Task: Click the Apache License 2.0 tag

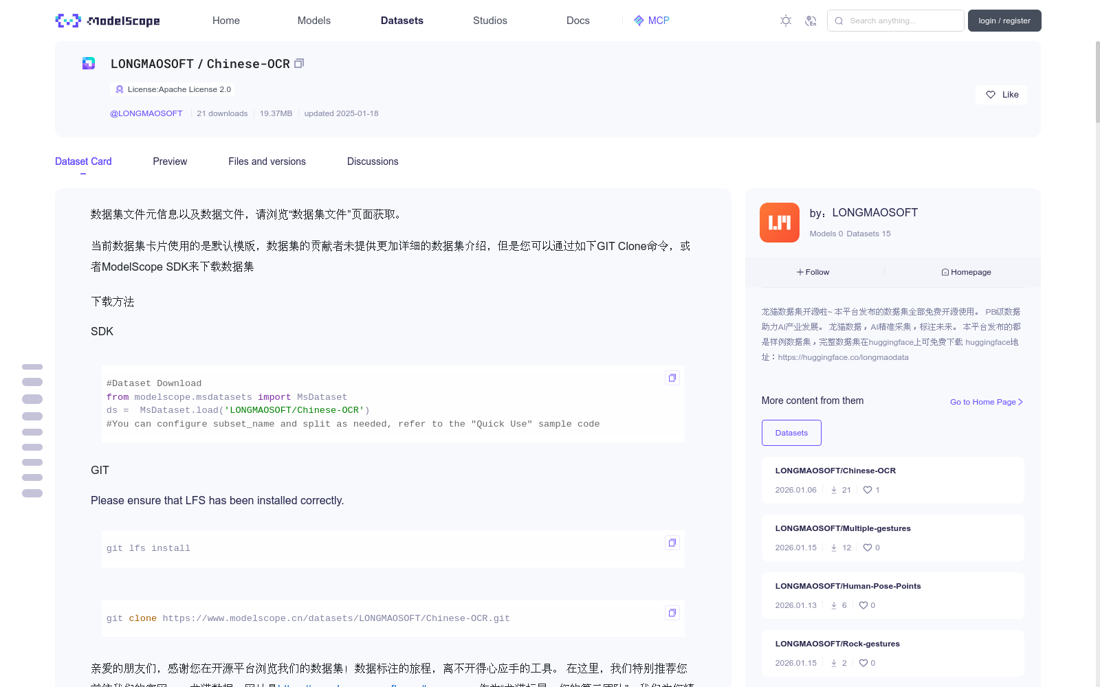Action: [x=173, y=89]
